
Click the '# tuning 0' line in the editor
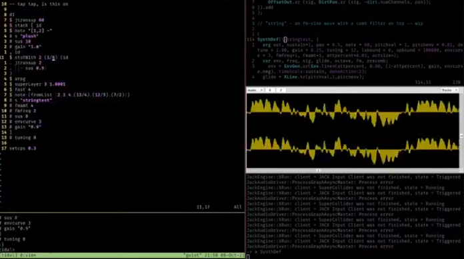tap(23, 138)
